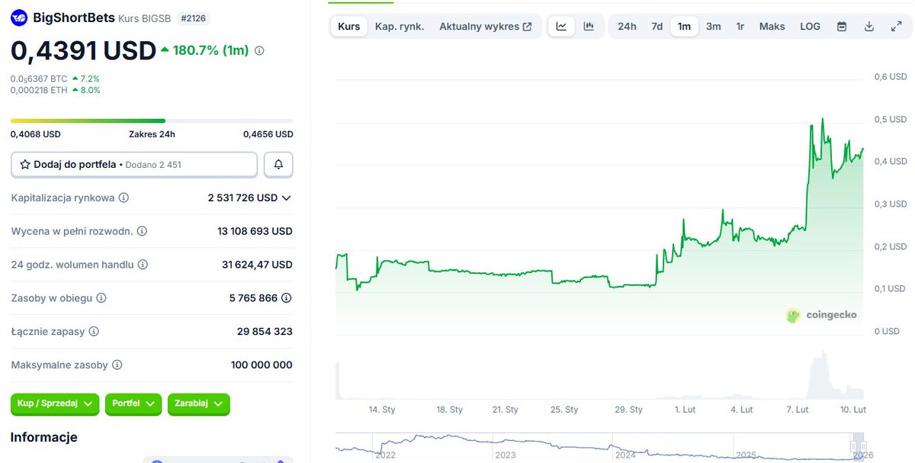The image size is (915, 463).
Task: Click the 100 000 000 max supply value
Action: click(262, 365)
